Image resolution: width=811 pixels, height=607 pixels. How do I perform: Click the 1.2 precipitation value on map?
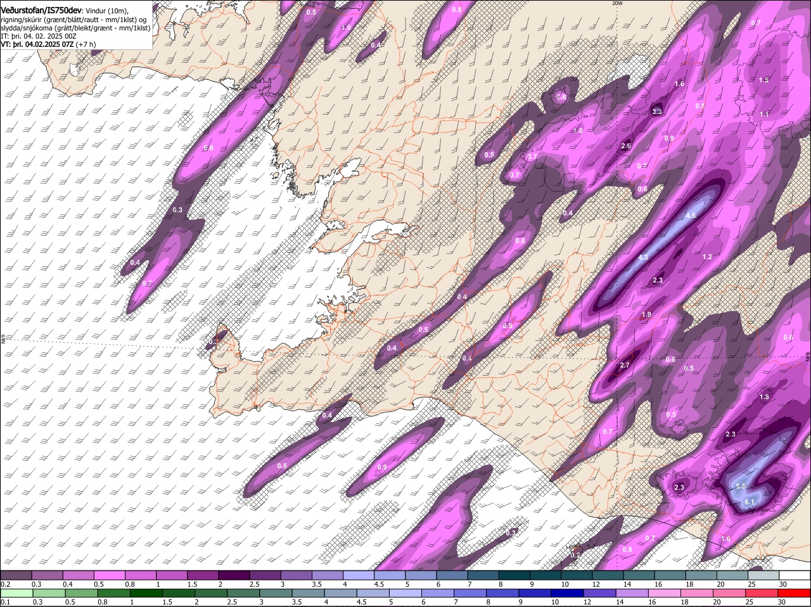tap(707, 257)
